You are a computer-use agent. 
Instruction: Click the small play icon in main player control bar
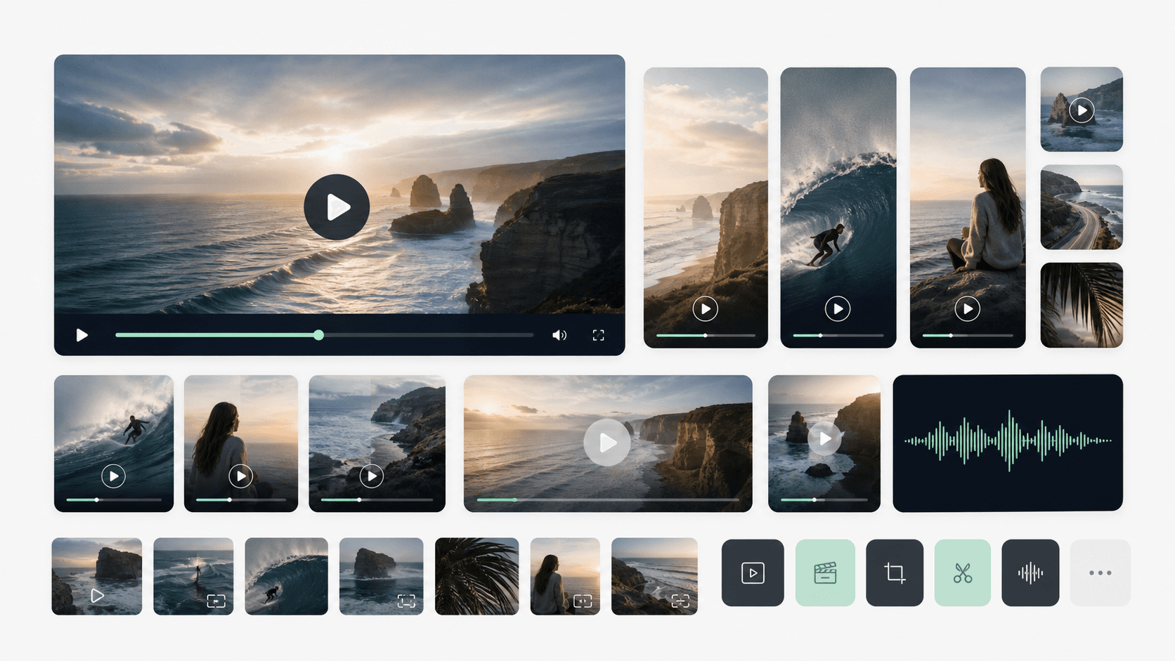tap(82, 335)
